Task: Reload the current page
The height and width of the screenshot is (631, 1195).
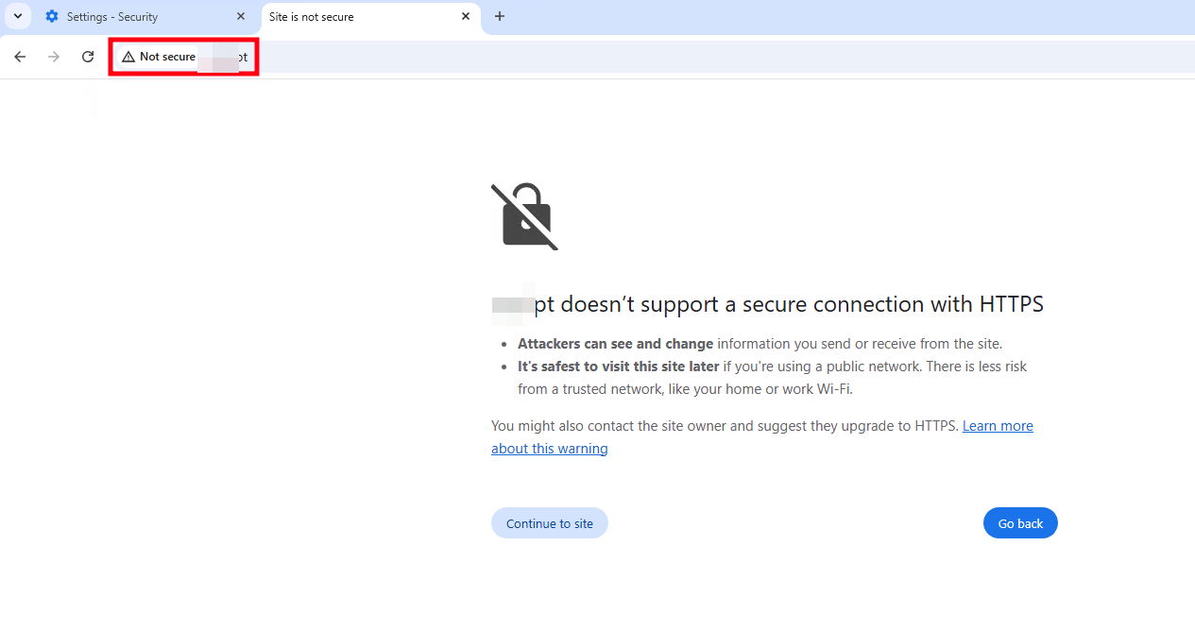Action: [88, 57]
